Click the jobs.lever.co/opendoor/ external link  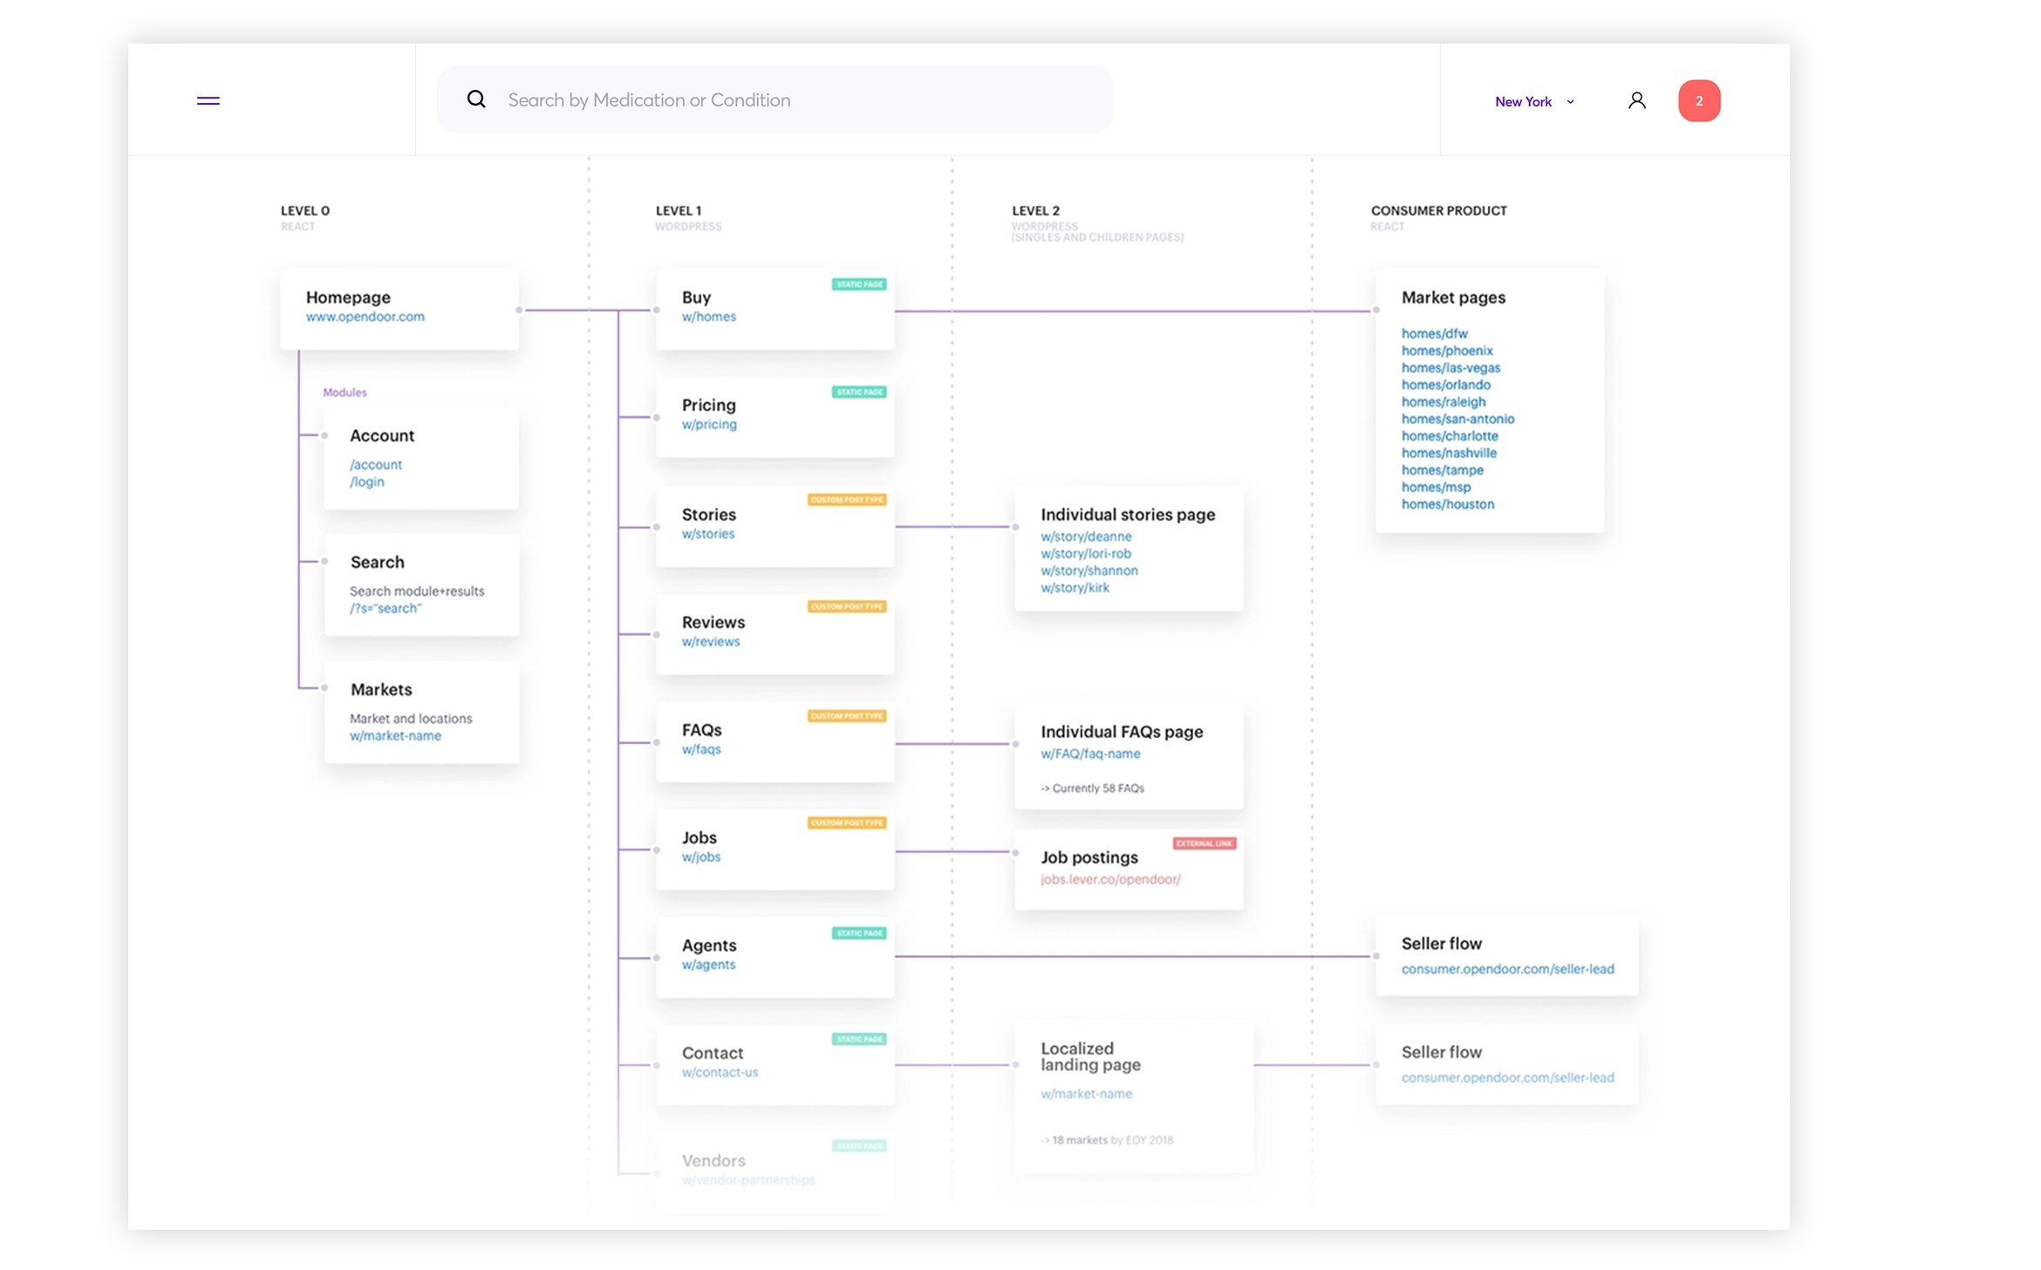(1109, 880)
